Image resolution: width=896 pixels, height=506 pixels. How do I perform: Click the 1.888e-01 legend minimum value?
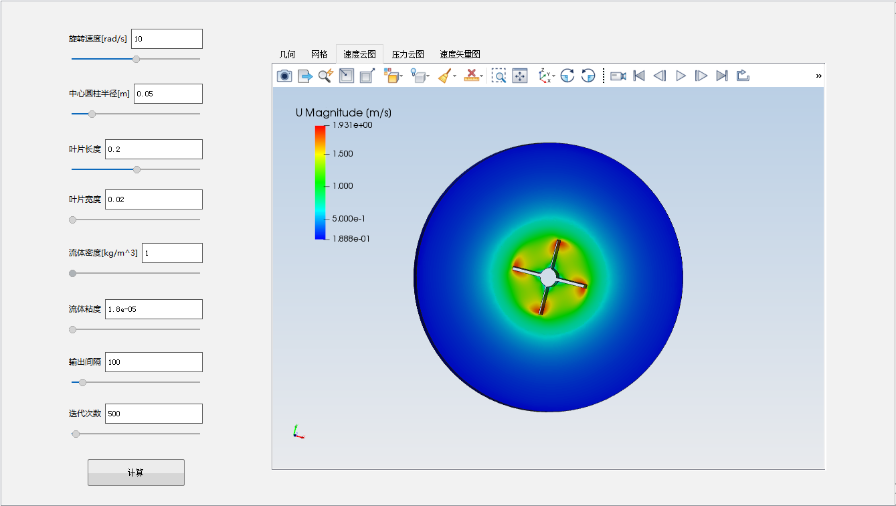353,238
